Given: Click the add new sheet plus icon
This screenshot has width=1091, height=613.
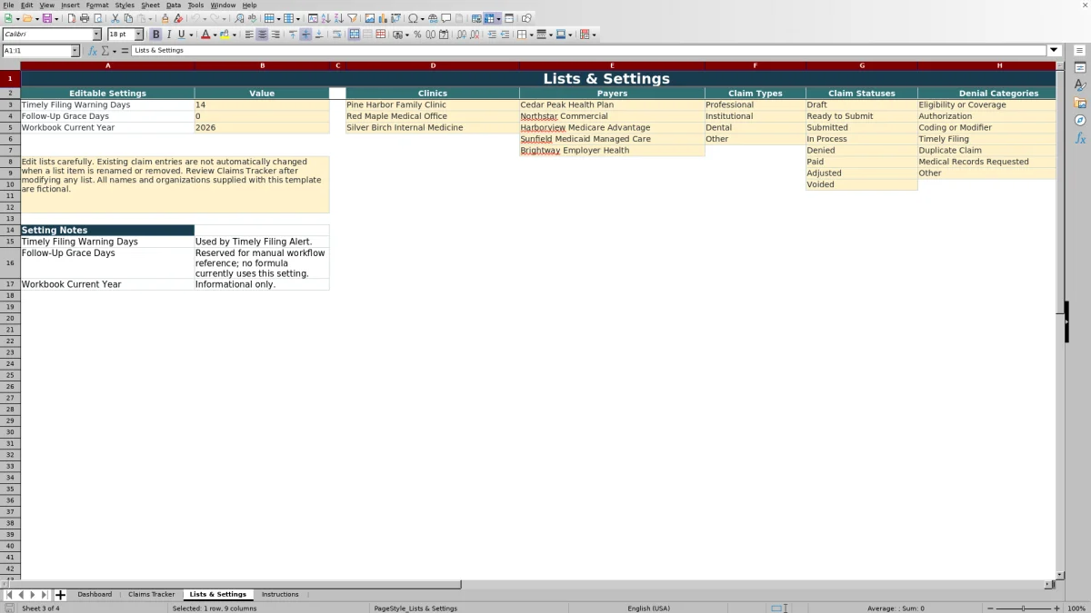Looking at the screenshot, I should click(x=60, y=595).
